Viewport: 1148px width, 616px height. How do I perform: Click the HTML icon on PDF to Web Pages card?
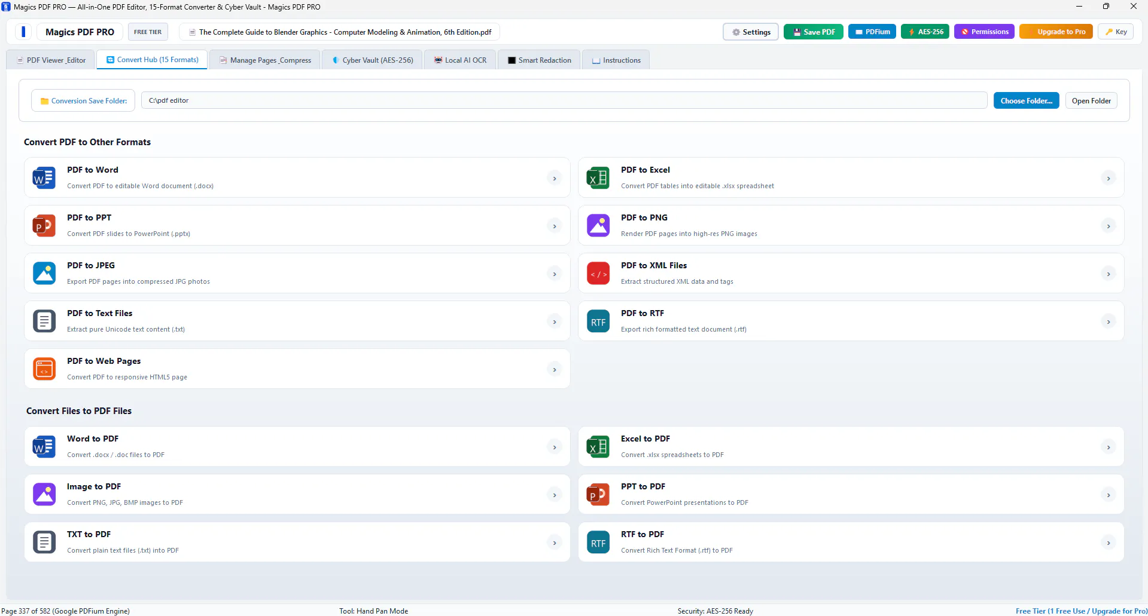coord(44,369)
